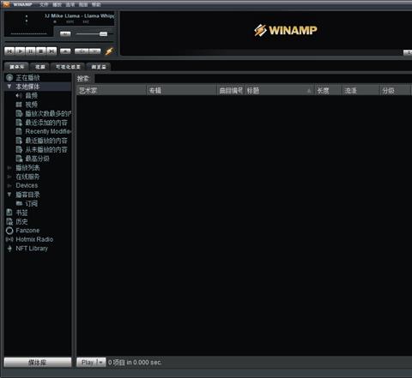
Task: Click the Play button below the list
Action: (x=87, y=363)
